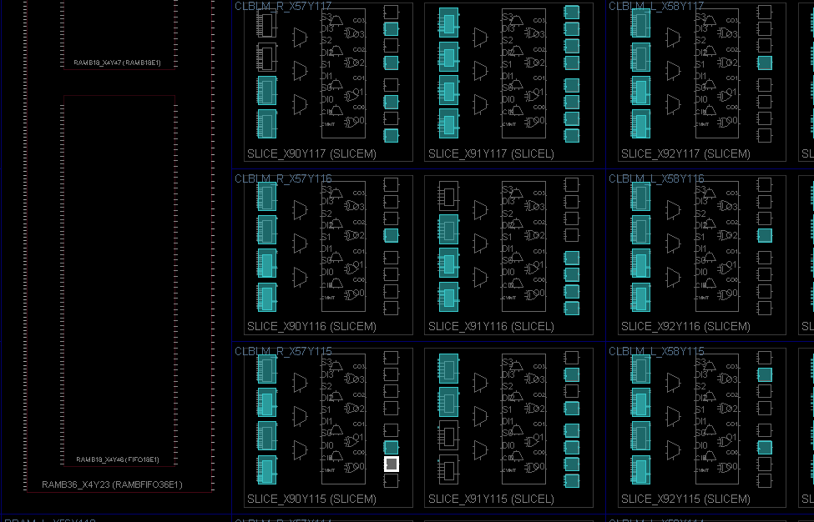Select the bottom LUT in SLICE_X90Y116
The height and width of the screenshot is (522, 814).
click(267, 297)
